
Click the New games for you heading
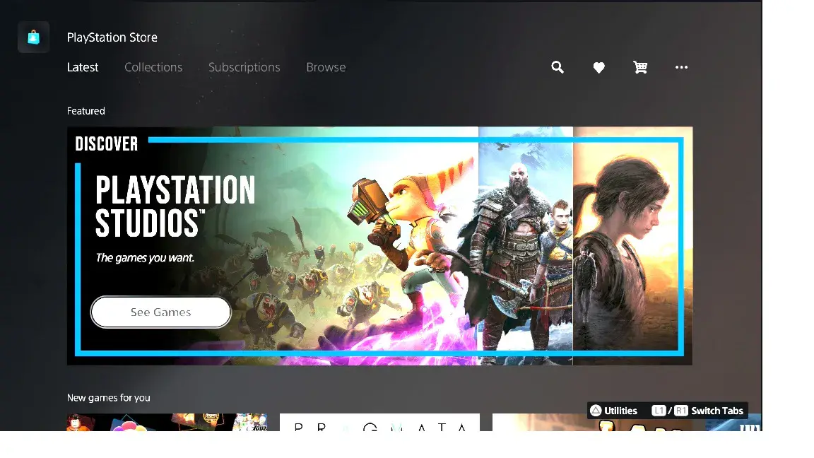coord(109,398)
